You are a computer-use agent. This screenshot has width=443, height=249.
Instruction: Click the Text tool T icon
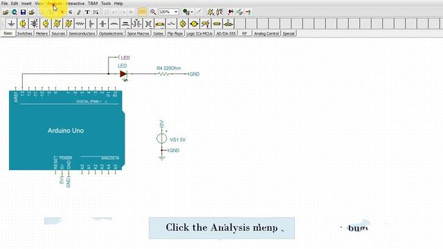click(x=87, y=12)
